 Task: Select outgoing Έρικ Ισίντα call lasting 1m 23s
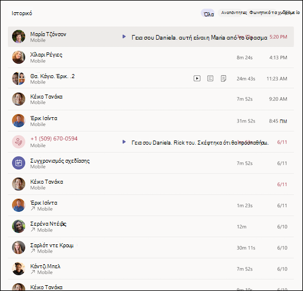point(151,205)
